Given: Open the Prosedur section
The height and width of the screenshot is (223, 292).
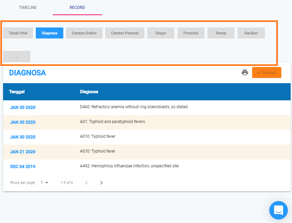Looking at the screenshot, I should click(x=191, y=33).
